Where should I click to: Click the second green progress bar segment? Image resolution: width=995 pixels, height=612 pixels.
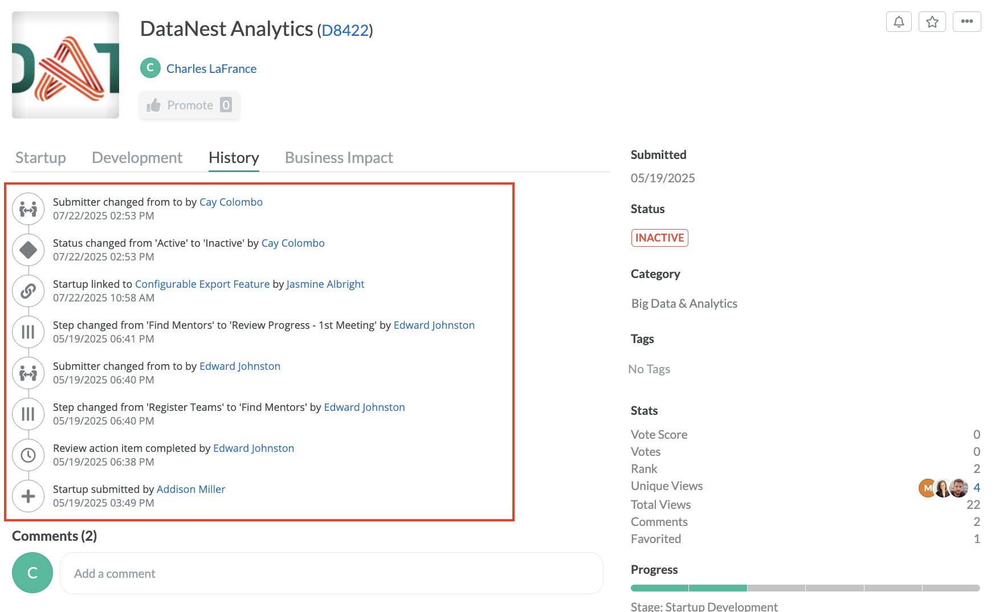click(x=718, y=588)
